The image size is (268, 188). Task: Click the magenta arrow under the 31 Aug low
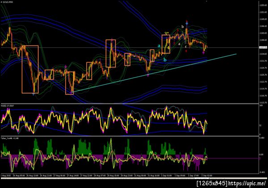coord(148,75)
